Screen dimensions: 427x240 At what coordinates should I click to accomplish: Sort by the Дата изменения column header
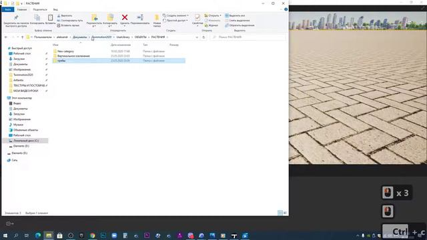pyautogui.click(x=121, y=45)
